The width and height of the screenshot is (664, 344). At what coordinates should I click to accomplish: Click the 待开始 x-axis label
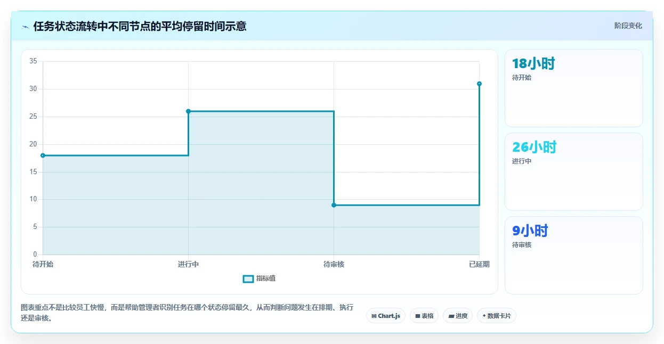coord(43,264)
